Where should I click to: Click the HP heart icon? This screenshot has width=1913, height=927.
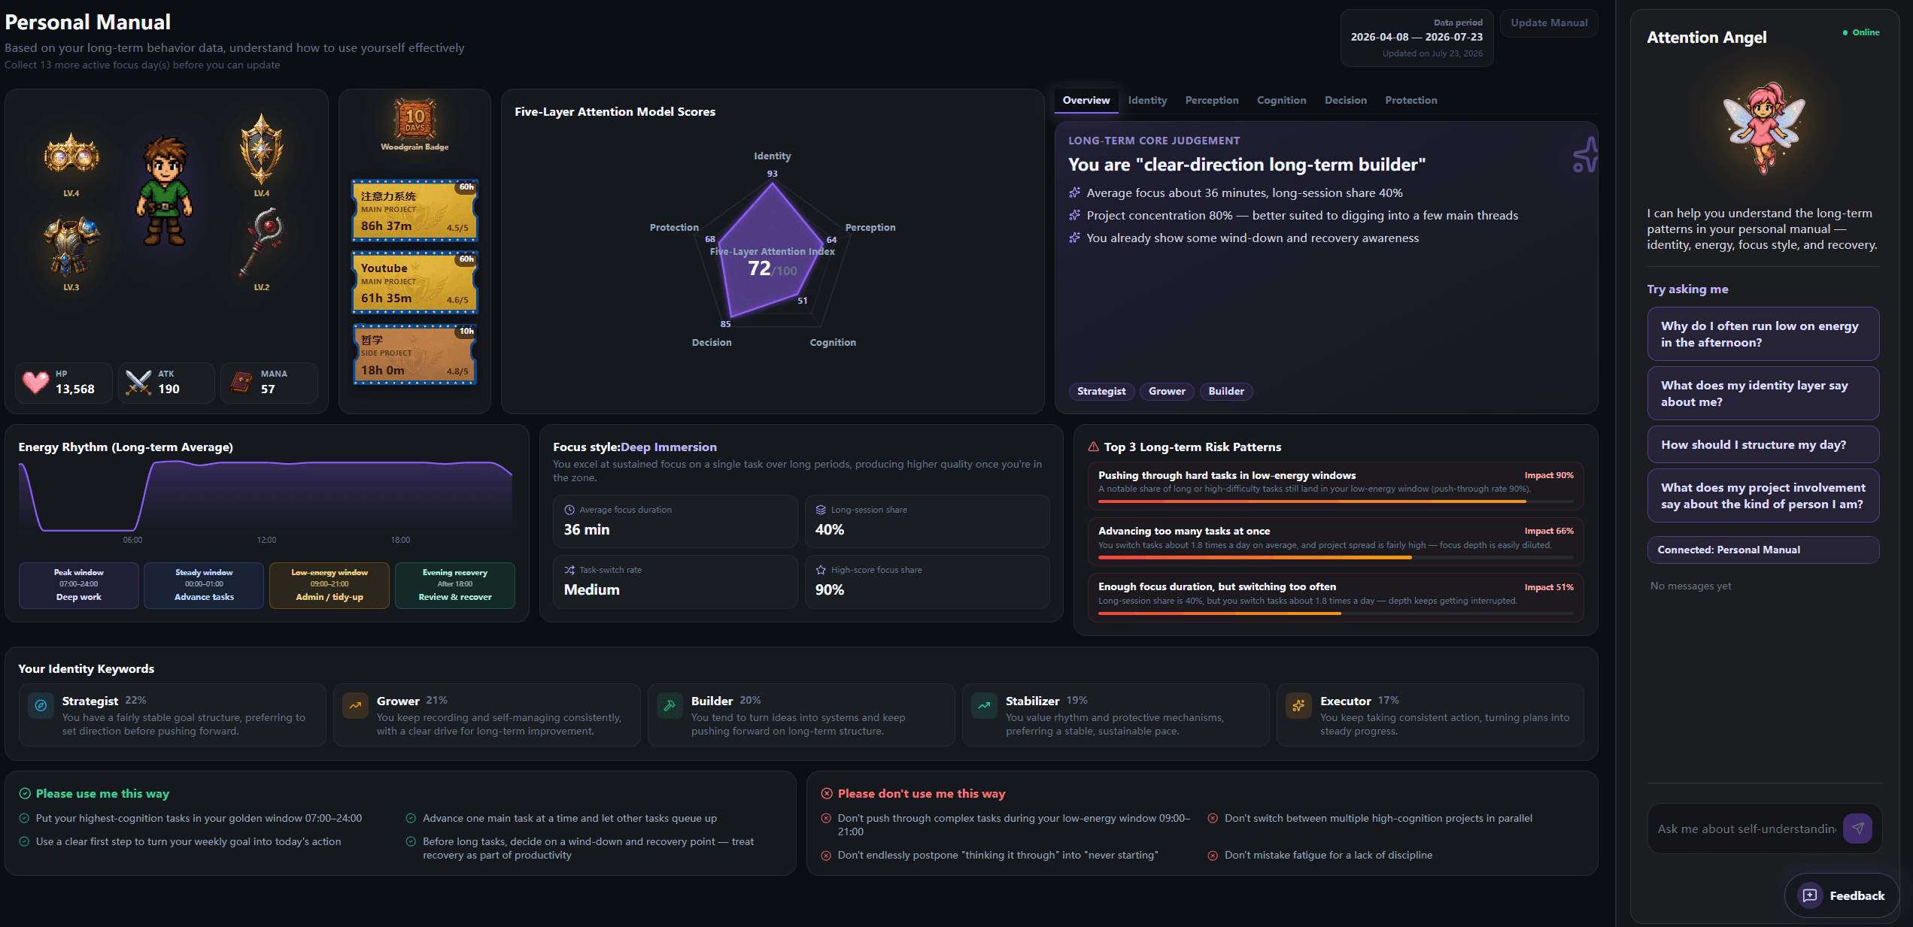[x=35, y=383]
